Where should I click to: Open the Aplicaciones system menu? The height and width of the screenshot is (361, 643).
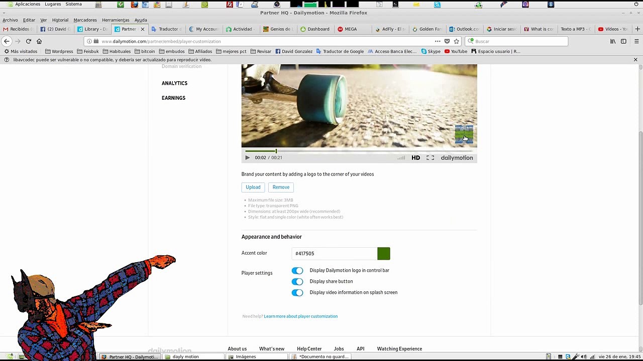(24, 4)
